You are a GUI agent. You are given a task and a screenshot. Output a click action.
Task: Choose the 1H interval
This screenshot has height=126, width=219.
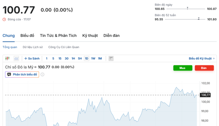(x=73, y=58)
